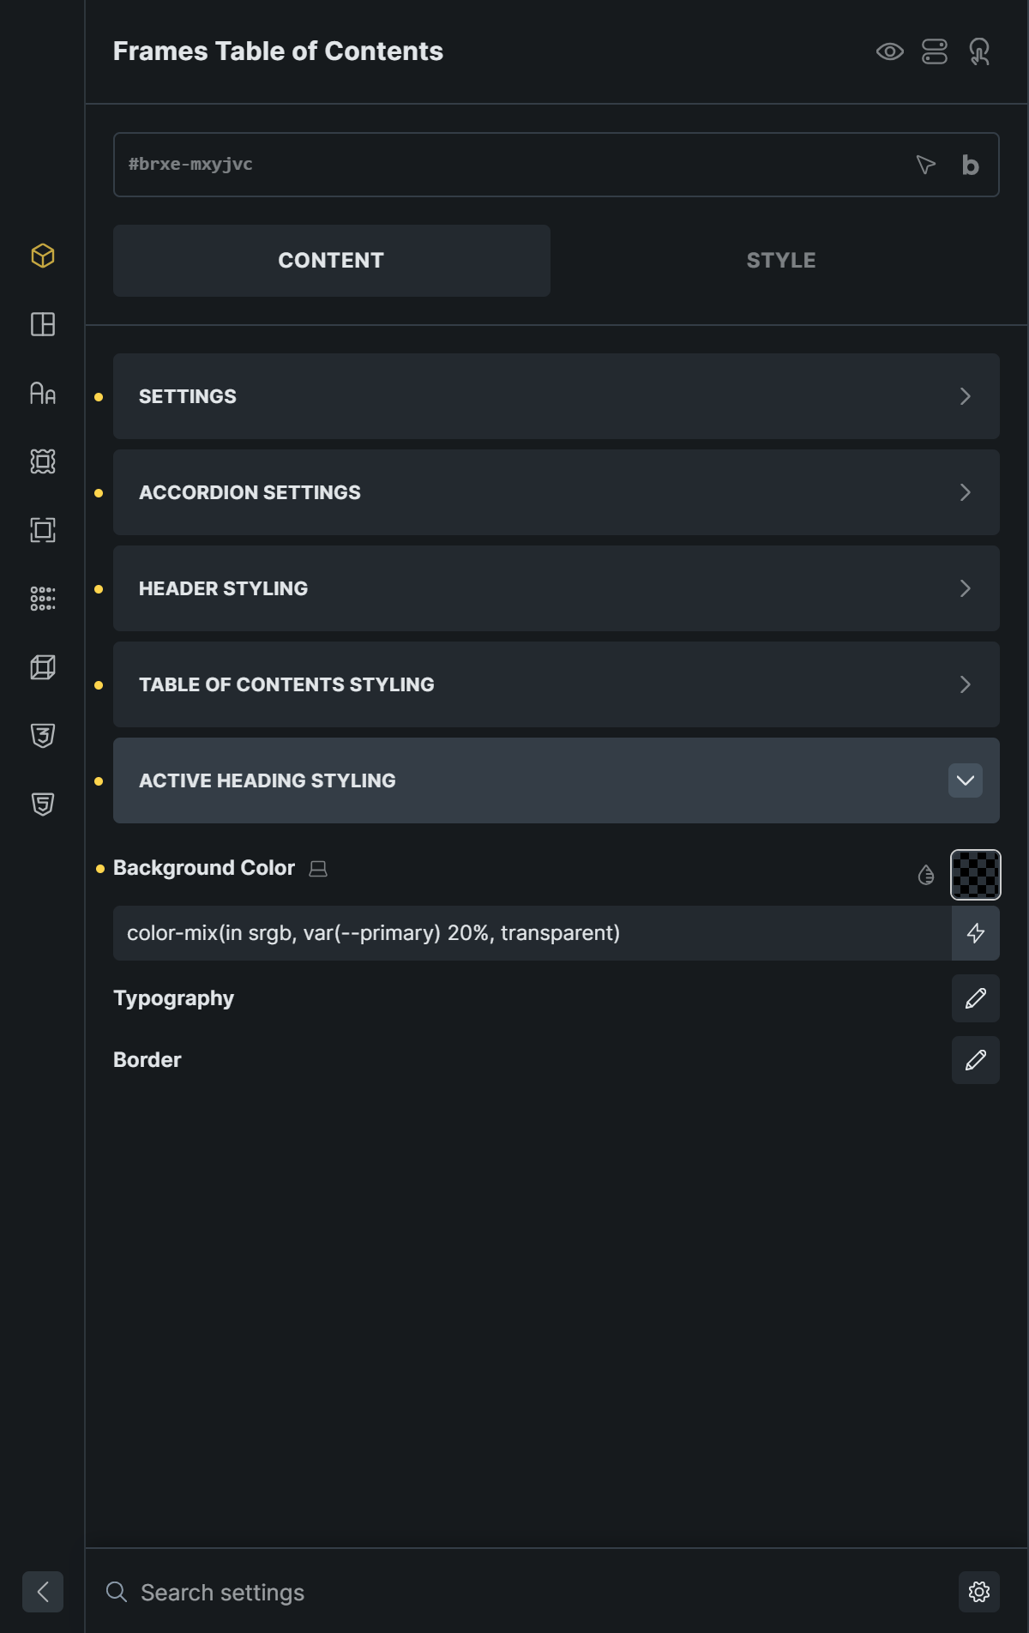
Task: Click the yellow dot beside TABLE OF CONTENTS STYLING
Action: (x=99, y=685)
